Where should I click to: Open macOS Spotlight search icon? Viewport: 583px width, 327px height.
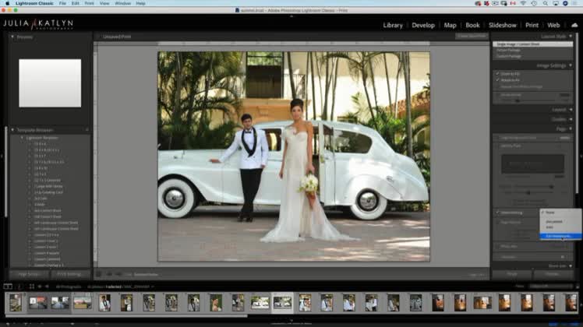point(545,3)
